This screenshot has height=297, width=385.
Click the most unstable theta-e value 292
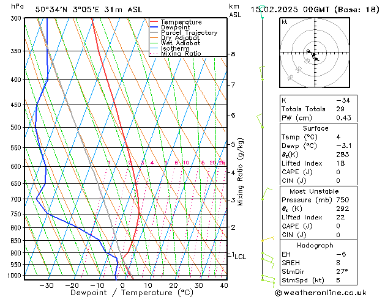click(x=343, y=208)
